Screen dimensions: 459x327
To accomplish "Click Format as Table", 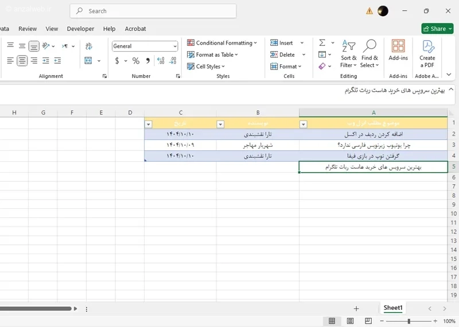I will (x=212, y=54).
